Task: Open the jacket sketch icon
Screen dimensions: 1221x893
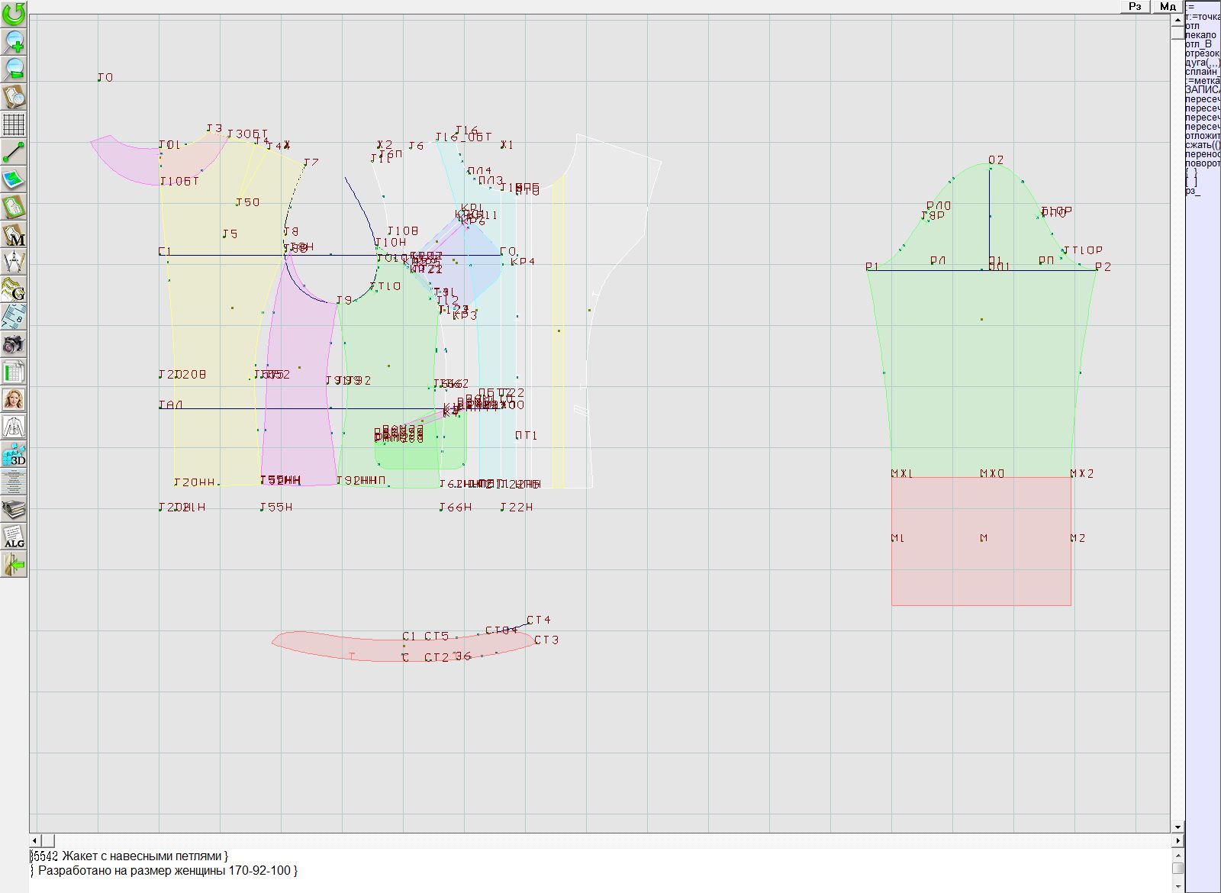Action: click(14, 427)
